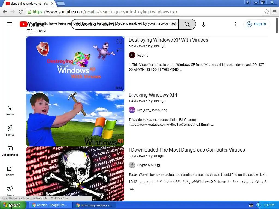Click the CC captions badge
Viewport: 279px width, 209px height.
tap(132, 189)
